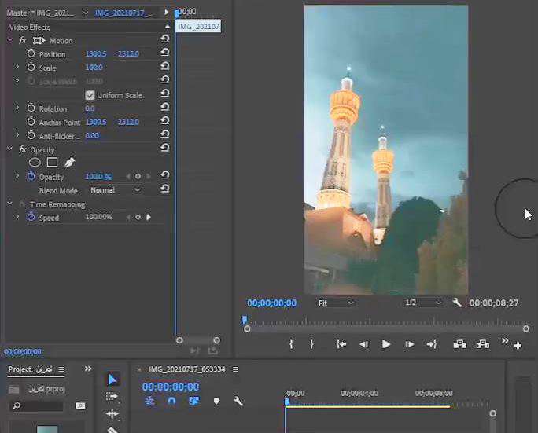Expand the Speed parameter

coord(17,217)
